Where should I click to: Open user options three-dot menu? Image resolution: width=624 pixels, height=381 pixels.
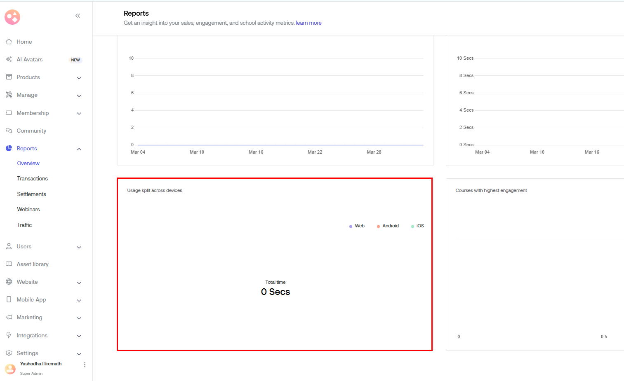pyautogui.click(x=85, y=365)
